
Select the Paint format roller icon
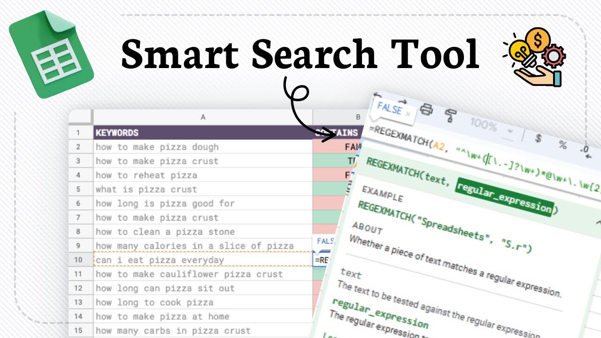pyautogui.click(x=451, y=115)
